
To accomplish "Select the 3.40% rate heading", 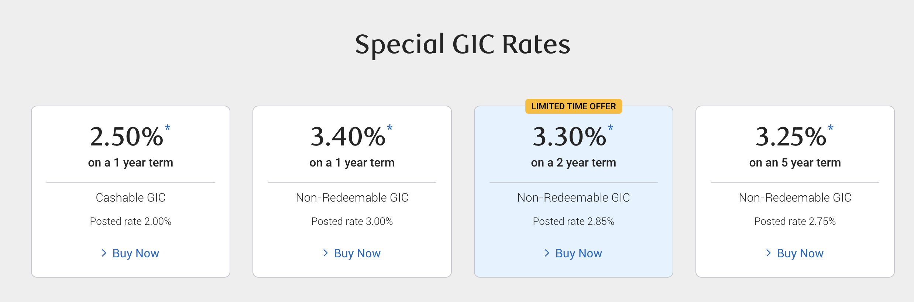I will [348, 137].
